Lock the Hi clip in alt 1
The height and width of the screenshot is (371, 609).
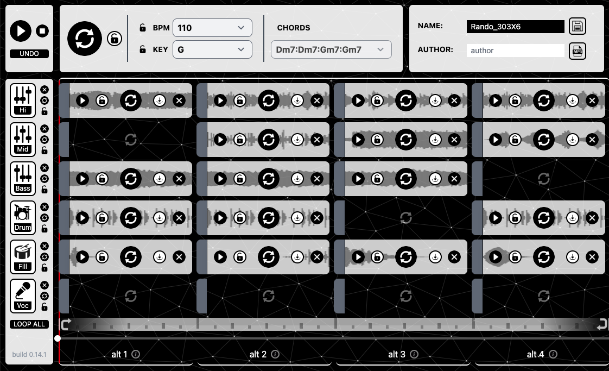[x=102, y=100]
